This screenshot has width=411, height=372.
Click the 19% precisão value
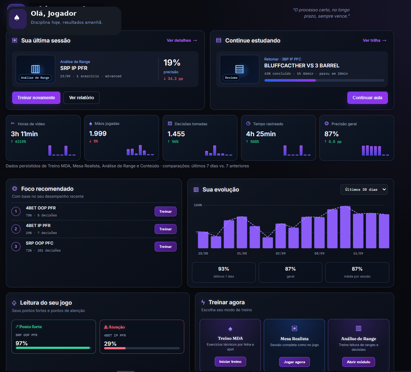pos(172,63)
